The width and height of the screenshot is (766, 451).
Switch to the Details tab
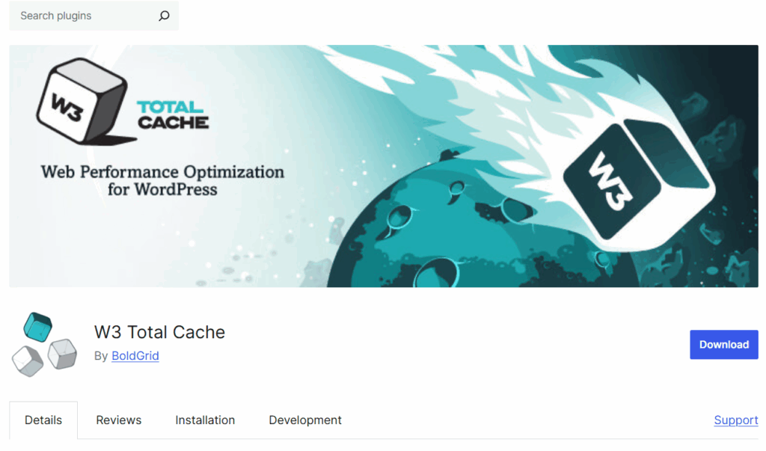[43, 420]
